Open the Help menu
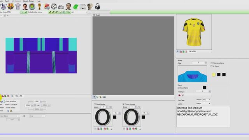 coord(39,1)
